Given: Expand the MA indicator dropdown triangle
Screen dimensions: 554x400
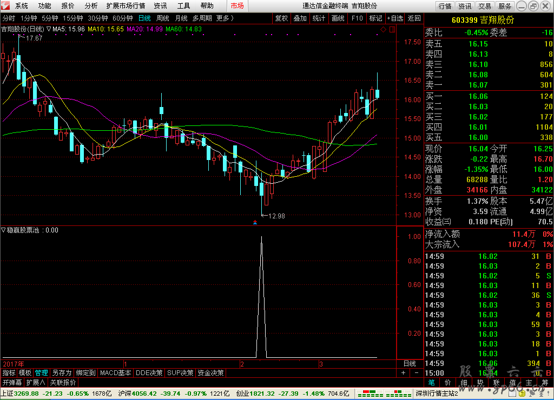Looking at the screenshot, I should coord(49,29).
